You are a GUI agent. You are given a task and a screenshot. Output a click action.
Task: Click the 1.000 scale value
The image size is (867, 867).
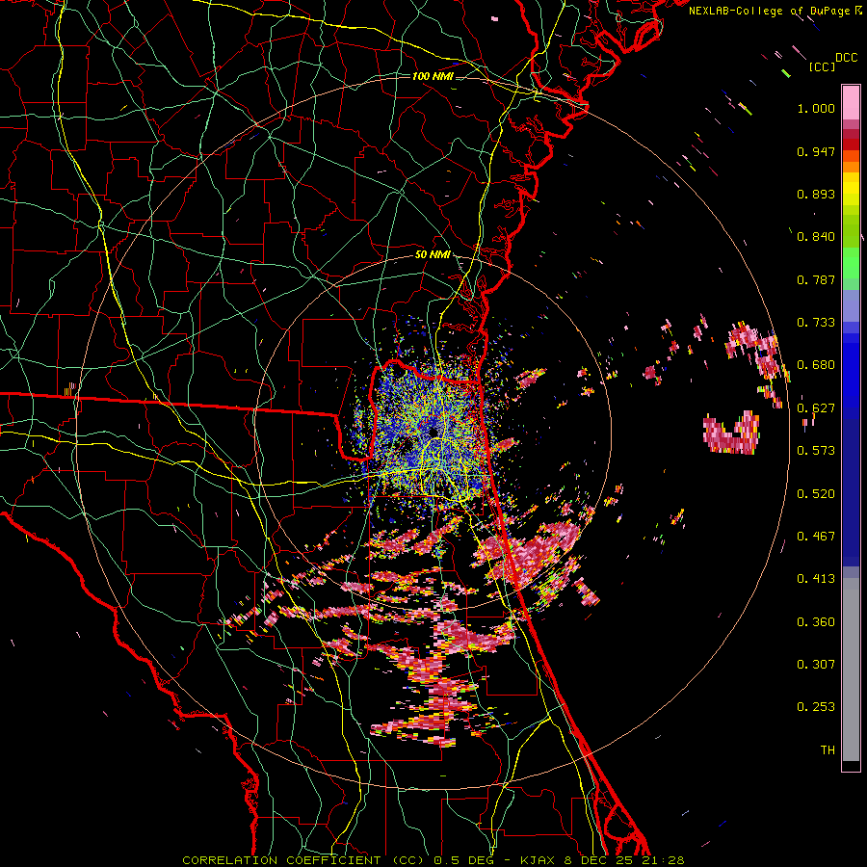click(x=816, y=109)
